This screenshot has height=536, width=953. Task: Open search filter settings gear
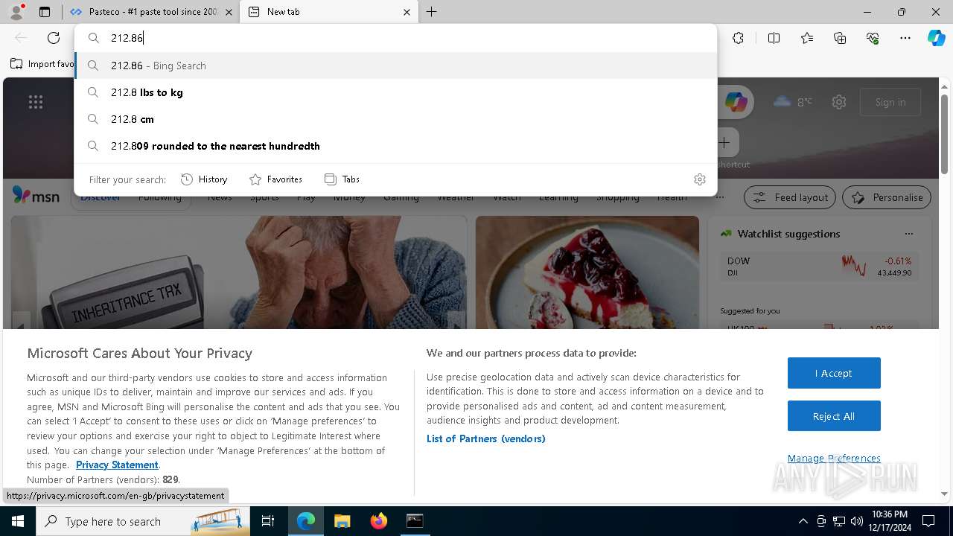click(x=699, y=179)
